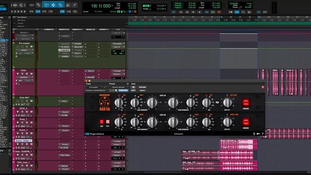311x175 pixels.
Task: Click the red target icon in plugin header
Action: point(263,87)
